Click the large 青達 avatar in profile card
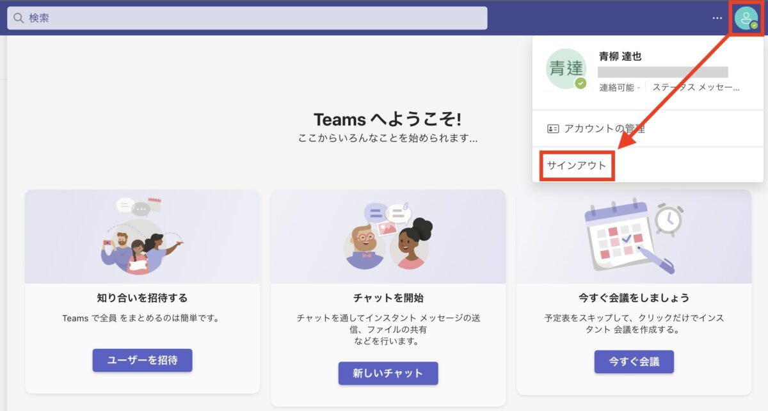This screenshot has height=411, width=768. [x=566, y=68]
